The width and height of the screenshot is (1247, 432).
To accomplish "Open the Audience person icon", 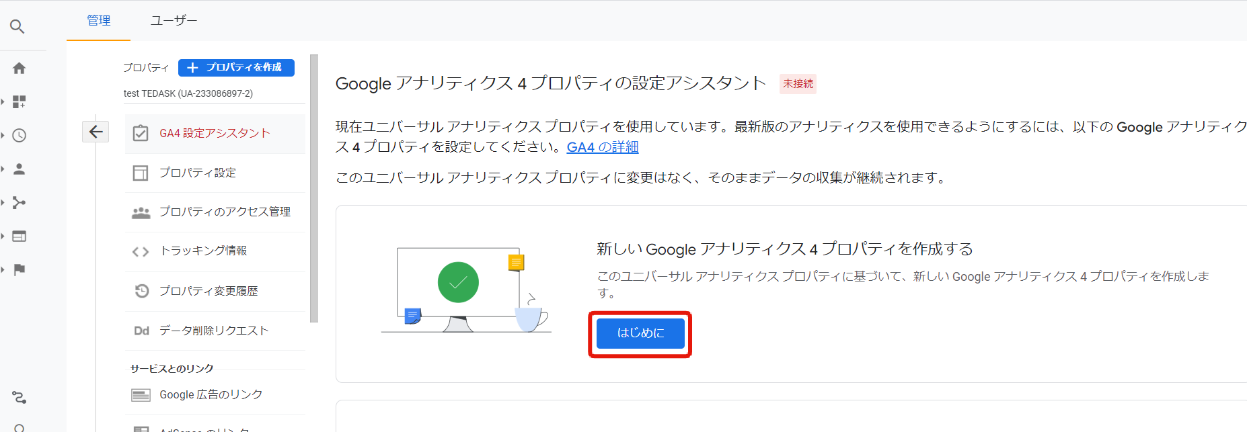I will click(19, 169).
